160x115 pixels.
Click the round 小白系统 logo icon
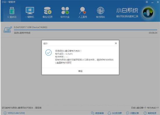(148, 12)
